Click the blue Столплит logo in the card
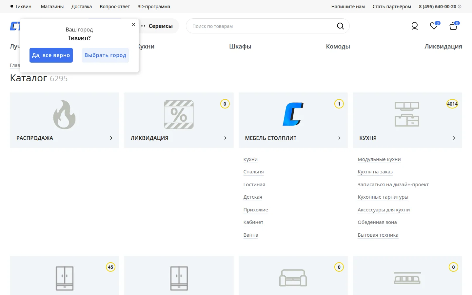The width and height of the screenshot is (472, 295). tap(293, 114)
